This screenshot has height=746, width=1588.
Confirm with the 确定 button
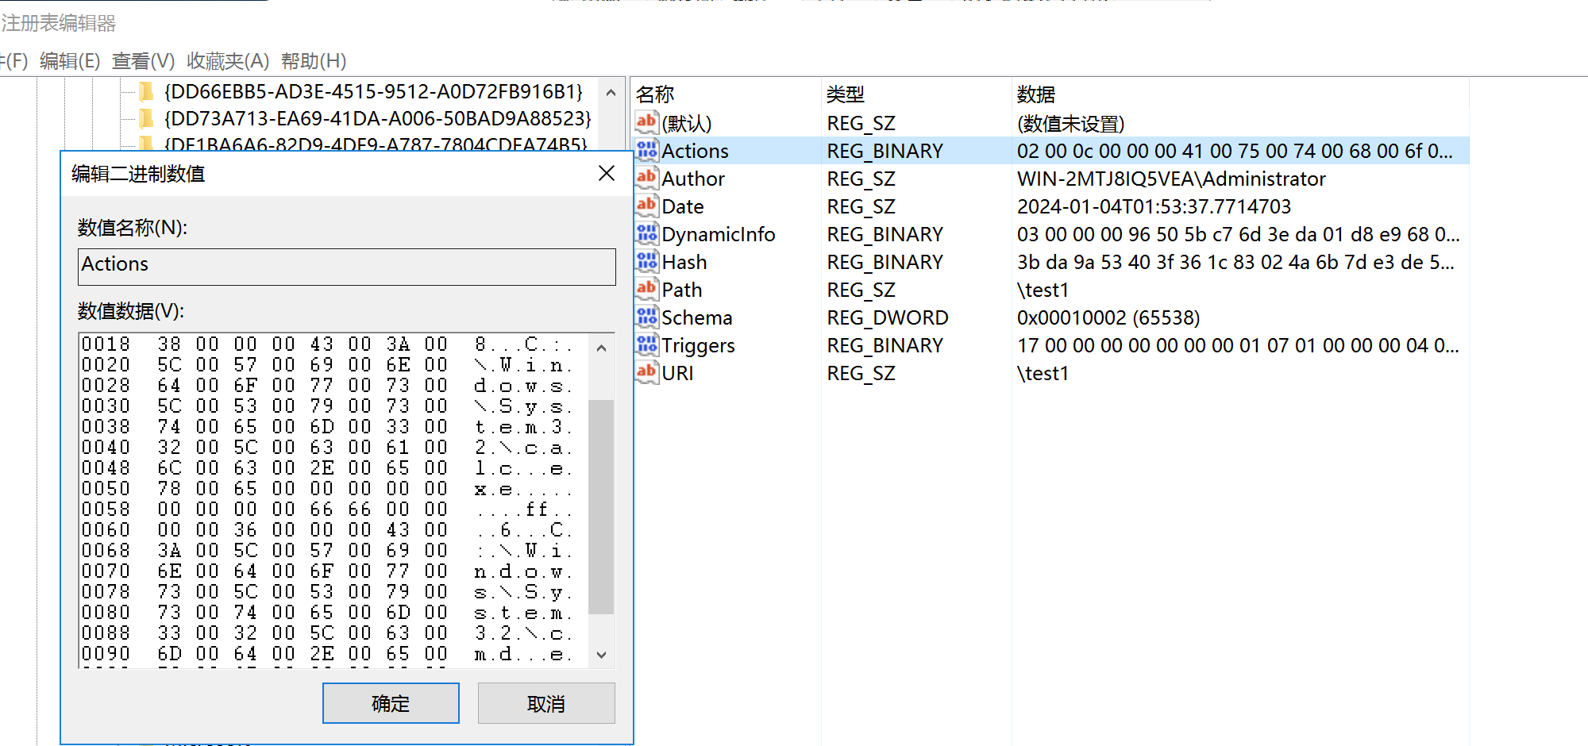click(x=391, y=703)
